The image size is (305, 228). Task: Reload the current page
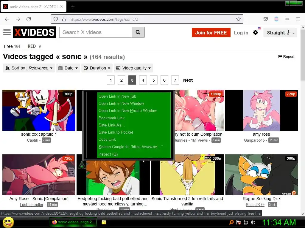pyautogui.click(x=29, y=19)
